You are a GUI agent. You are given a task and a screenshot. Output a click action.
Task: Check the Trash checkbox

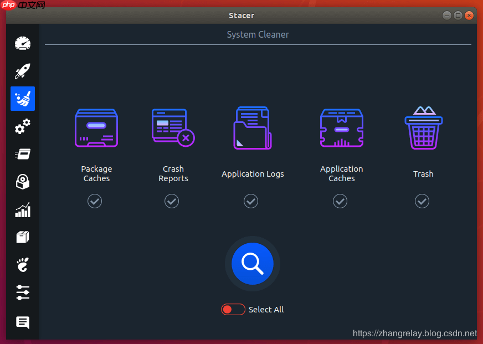(x=422, y=201)
